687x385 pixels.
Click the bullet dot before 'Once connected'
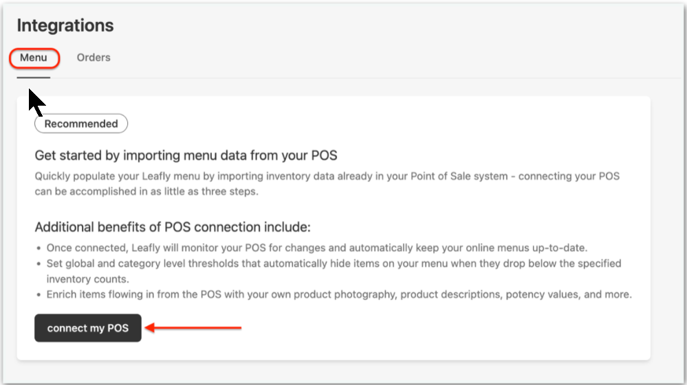pos(38,248)
